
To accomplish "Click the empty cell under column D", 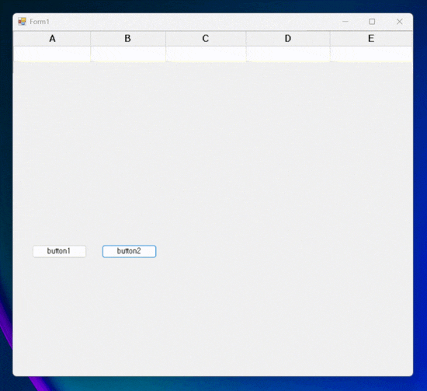I will [288, 54].
